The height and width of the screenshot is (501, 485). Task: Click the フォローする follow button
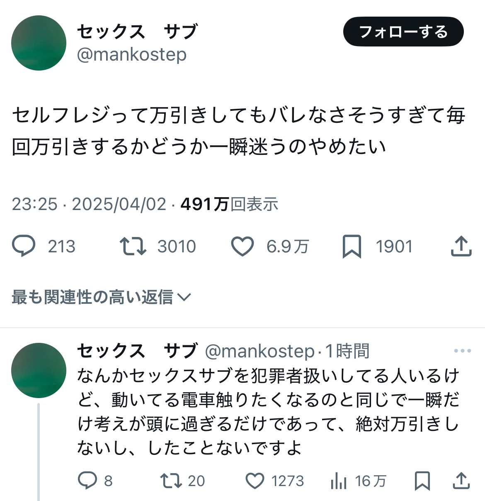click(x=403, y=32)
